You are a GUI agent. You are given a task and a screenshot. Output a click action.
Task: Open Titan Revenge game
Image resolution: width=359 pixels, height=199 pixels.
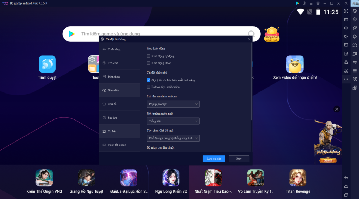pyautogui.click(x=298, y=181)
